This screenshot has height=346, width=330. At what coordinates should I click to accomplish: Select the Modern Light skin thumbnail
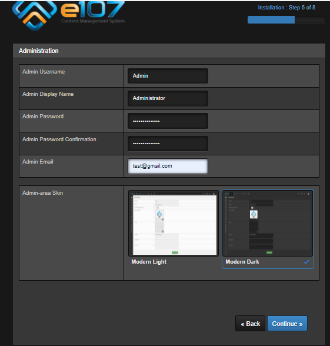pos(174,224)
